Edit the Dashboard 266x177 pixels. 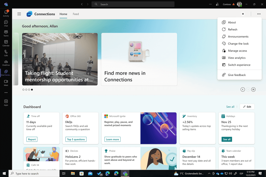coord(247,107)
